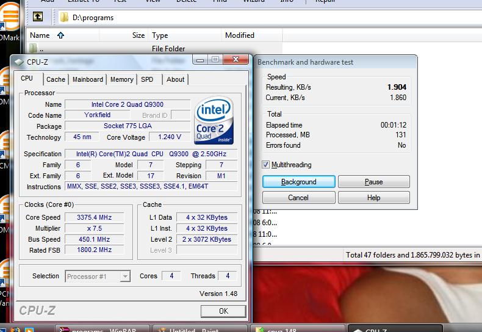Open the Memory tab
Viewport: 482px width, 332px height.
coord(122,79)
